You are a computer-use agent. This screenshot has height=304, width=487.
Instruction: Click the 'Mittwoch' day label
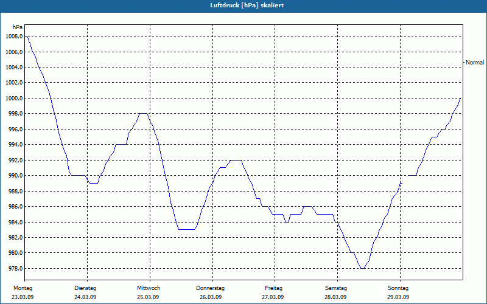[149, 288]
